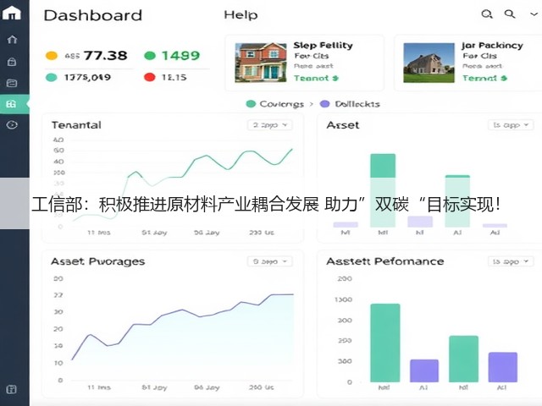542x406 pixels.
Task: Open the card icon in sidebar
Action: [x=12, y=83]
